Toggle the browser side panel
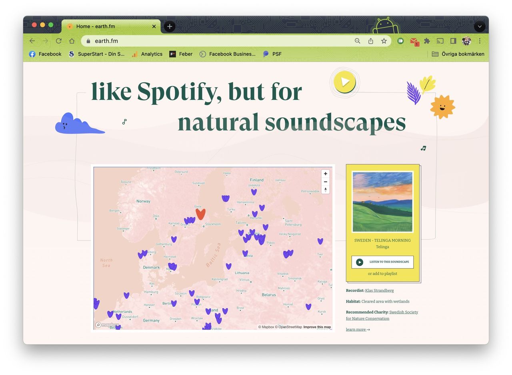This screenshot has width=512, height=375. click(453, 41)
